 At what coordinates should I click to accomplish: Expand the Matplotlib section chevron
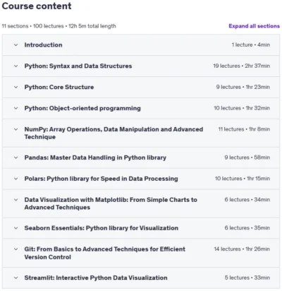point(16,200)
